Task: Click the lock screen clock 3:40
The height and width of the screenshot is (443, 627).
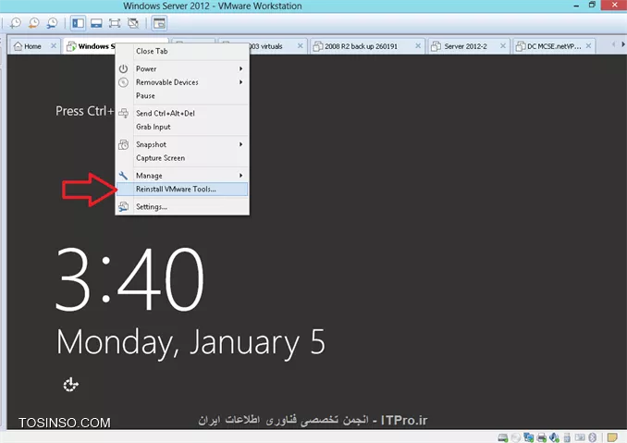Action: point(130,279)
